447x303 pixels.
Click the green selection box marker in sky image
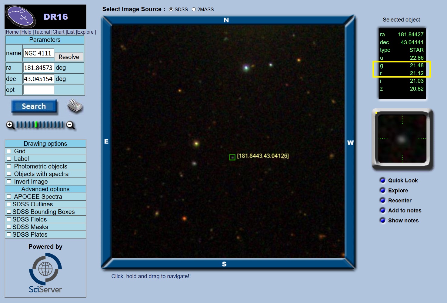[232, 157]
